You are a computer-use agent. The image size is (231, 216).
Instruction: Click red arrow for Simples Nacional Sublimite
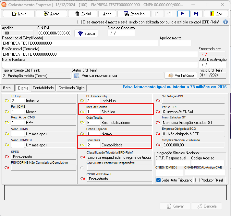(158, 145)
